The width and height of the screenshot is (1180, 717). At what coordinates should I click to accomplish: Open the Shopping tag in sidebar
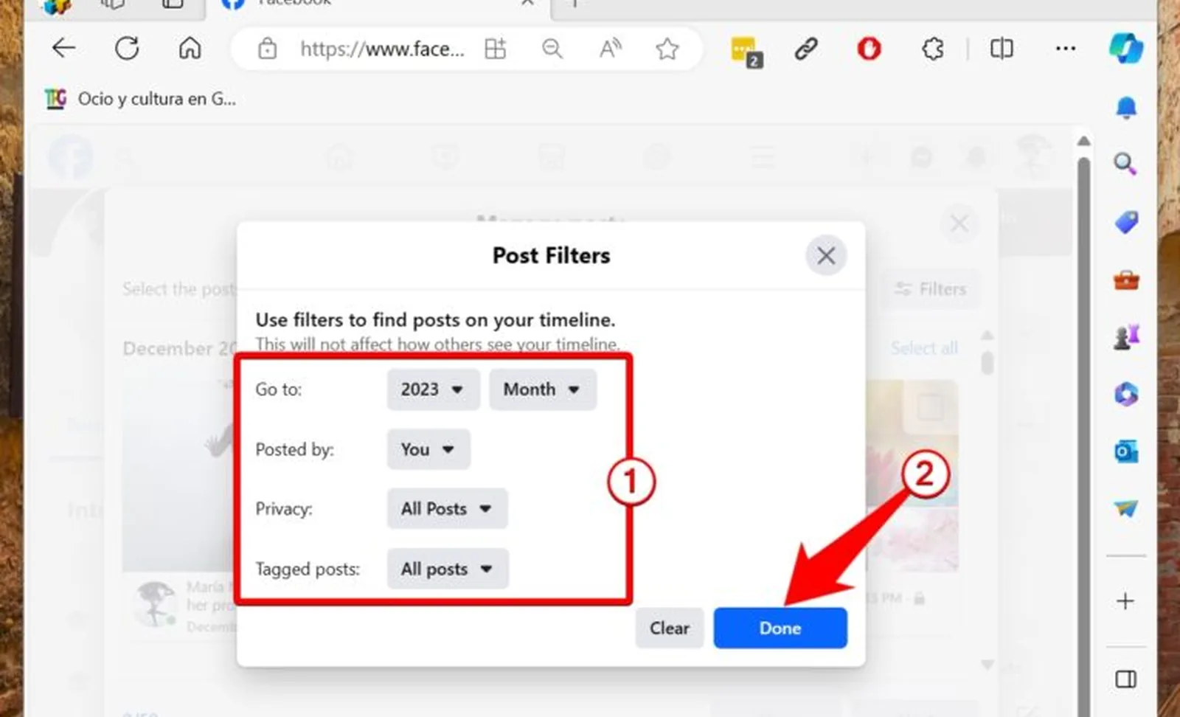coord(1126,221)
